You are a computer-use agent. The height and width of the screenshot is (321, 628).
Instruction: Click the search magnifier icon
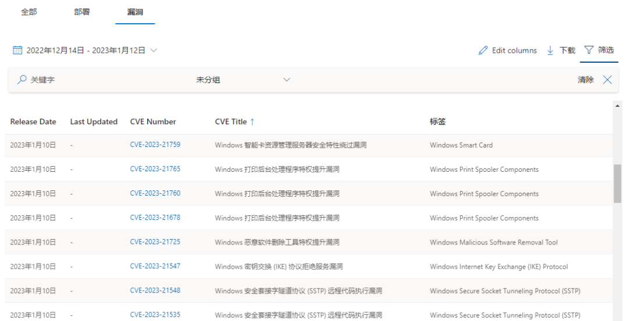tap(22, 80)
